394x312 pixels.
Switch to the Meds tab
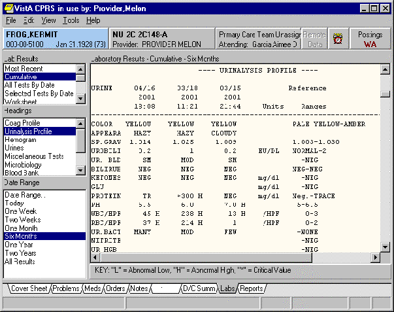93,288
